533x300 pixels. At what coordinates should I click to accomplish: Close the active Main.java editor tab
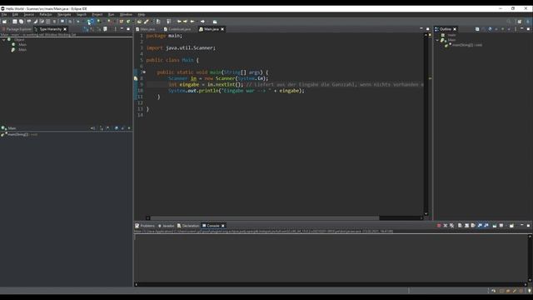click(x=222, y=29)
